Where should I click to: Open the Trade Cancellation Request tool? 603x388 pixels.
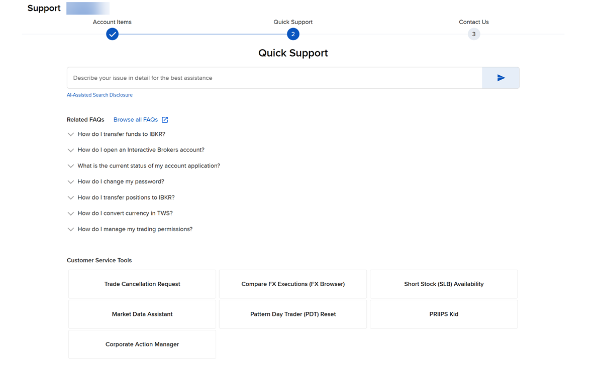point(142,284)
